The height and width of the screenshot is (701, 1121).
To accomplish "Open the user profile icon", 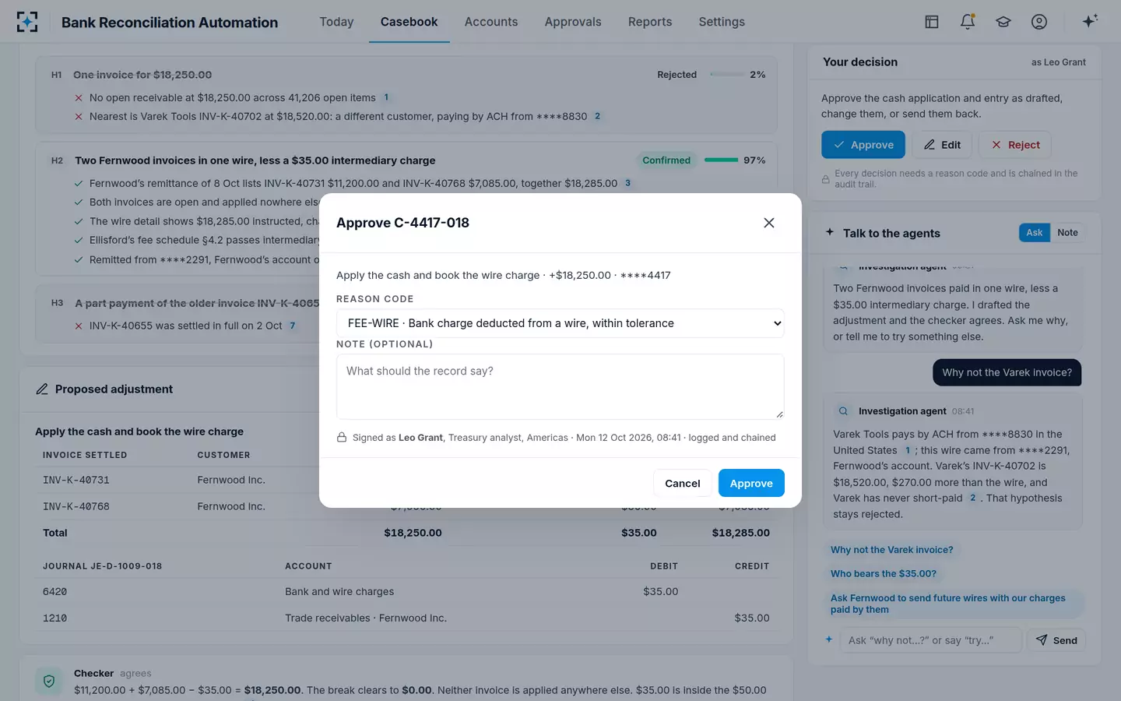I will click(1039, 22).
